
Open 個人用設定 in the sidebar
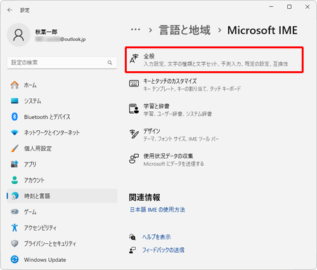point(62,149)
